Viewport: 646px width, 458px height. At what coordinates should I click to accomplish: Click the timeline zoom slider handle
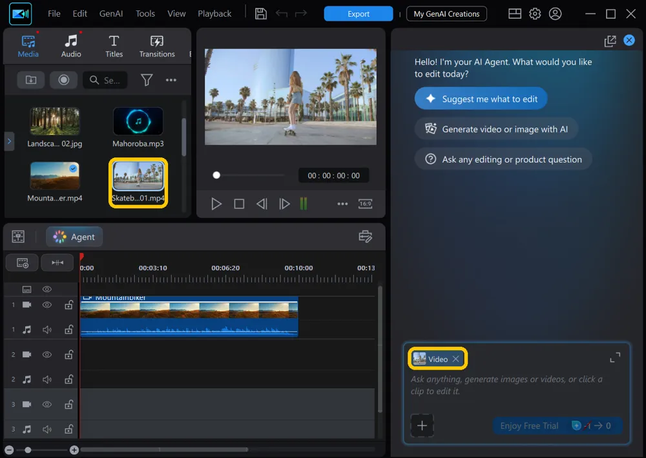28,450
